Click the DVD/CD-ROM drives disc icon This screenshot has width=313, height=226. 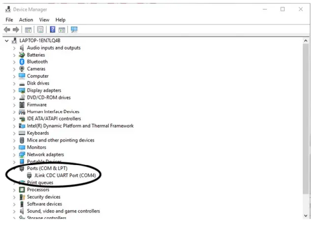click(x=22, y=97)
